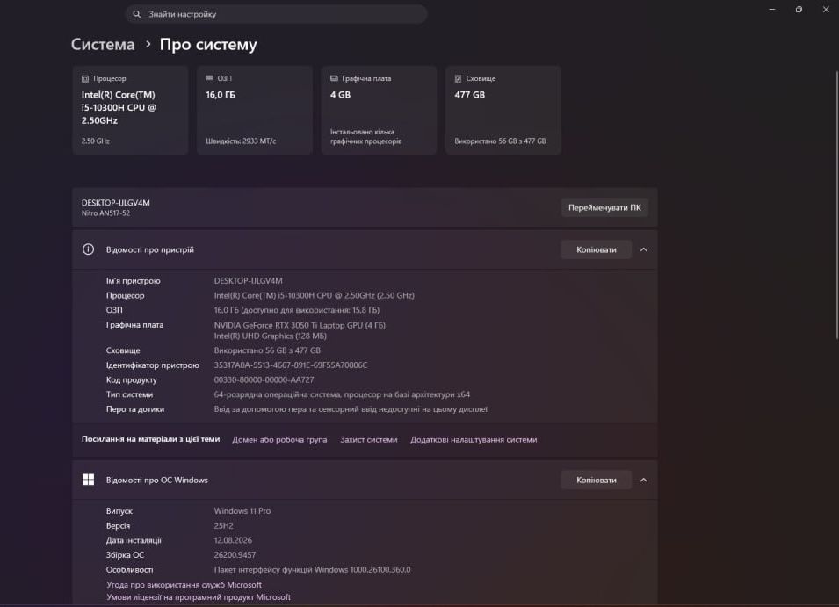Screen dimensions: 839x607
Task: Open 'Домен або робоча група' link
Action: (279, 439)
